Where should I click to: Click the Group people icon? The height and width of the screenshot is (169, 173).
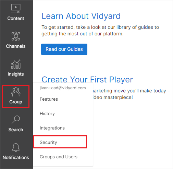click(16, 92)
